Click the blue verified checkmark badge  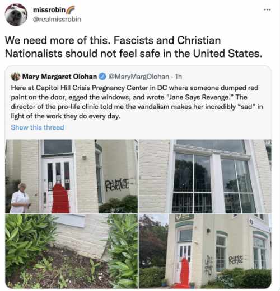[102, 77]
